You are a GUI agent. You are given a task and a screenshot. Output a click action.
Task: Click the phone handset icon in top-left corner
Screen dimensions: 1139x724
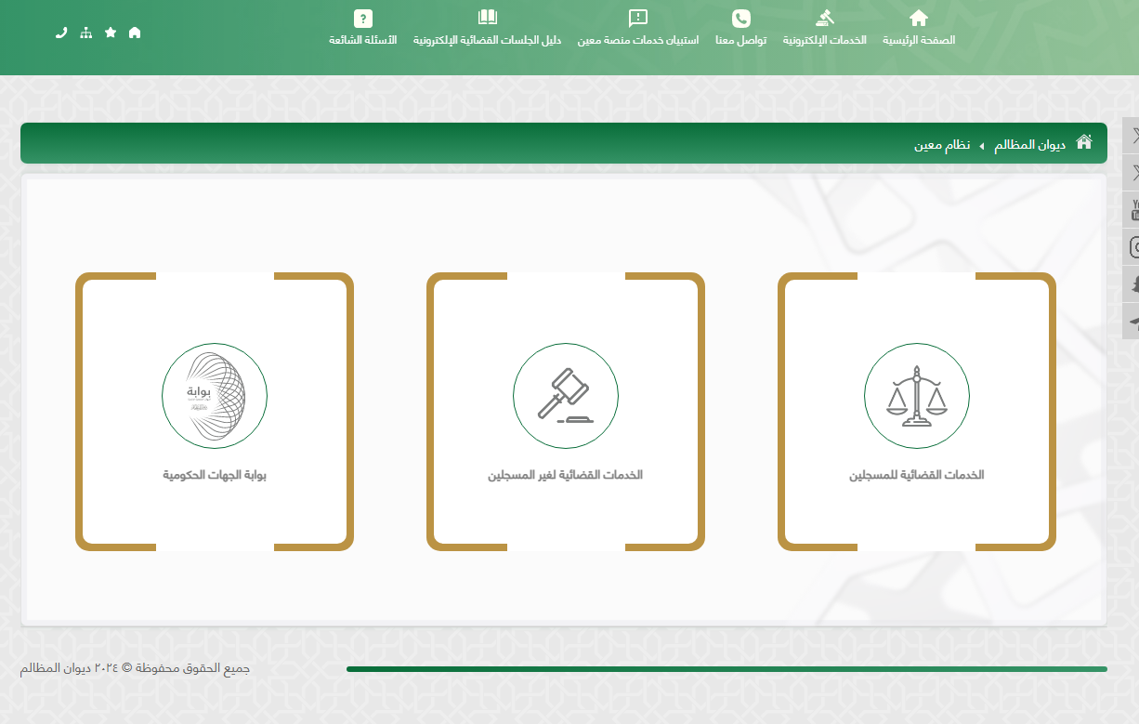[61, 33]
